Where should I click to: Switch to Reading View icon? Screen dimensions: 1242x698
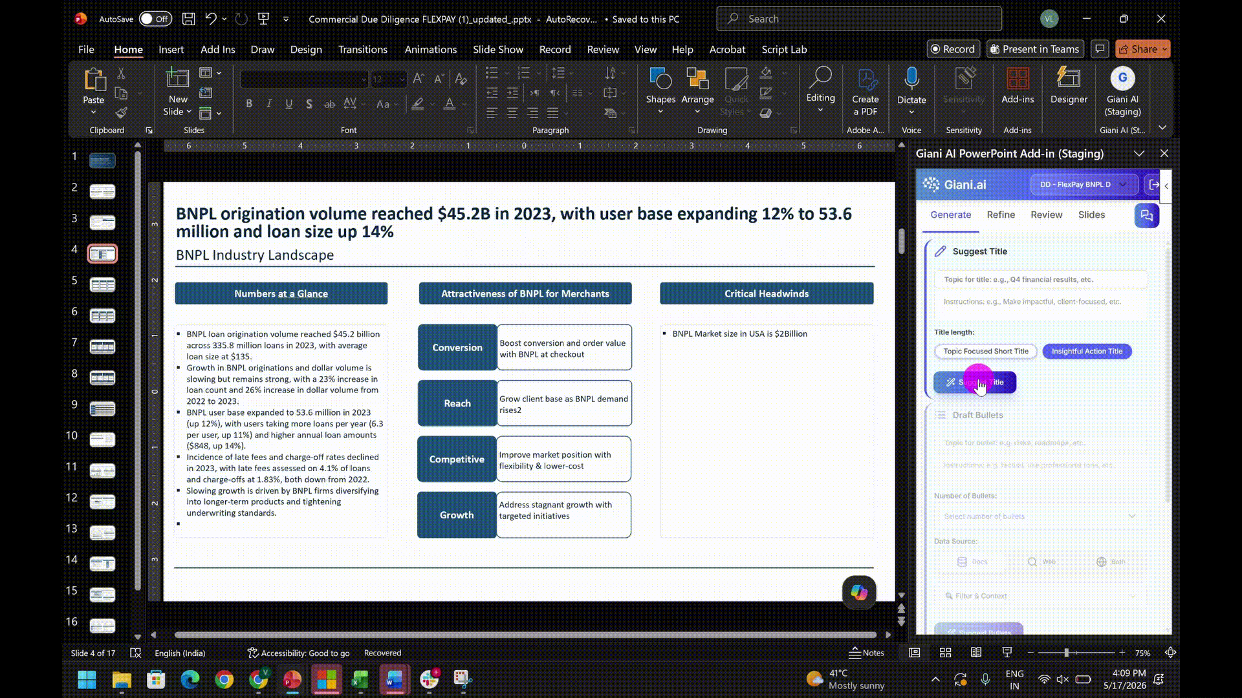pos(976,653)
